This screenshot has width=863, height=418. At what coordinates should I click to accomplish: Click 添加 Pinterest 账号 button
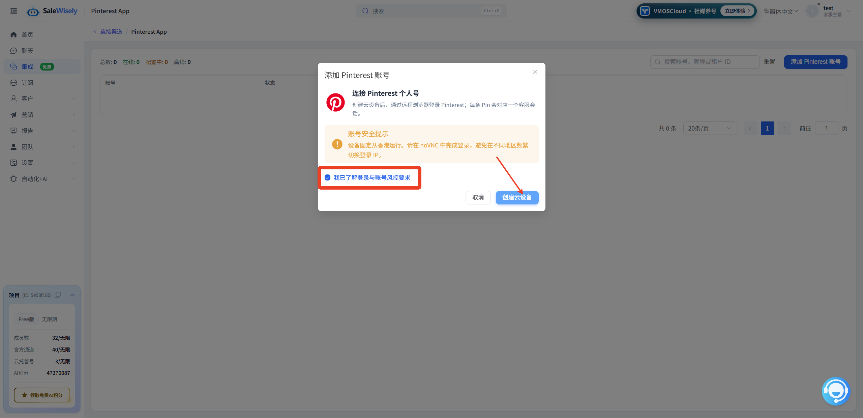coord(815,62)
